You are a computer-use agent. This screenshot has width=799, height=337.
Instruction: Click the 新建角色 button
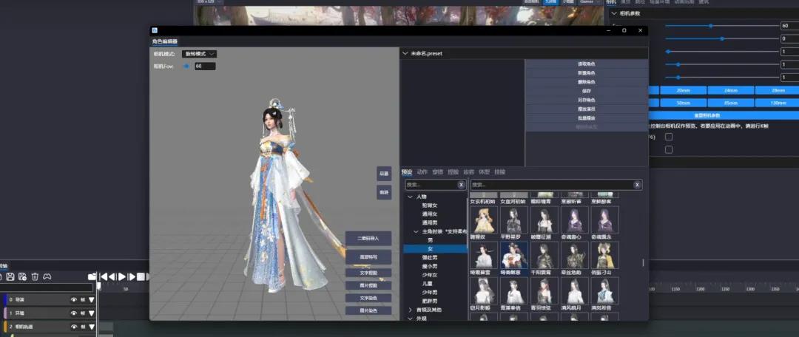(587, 73)
